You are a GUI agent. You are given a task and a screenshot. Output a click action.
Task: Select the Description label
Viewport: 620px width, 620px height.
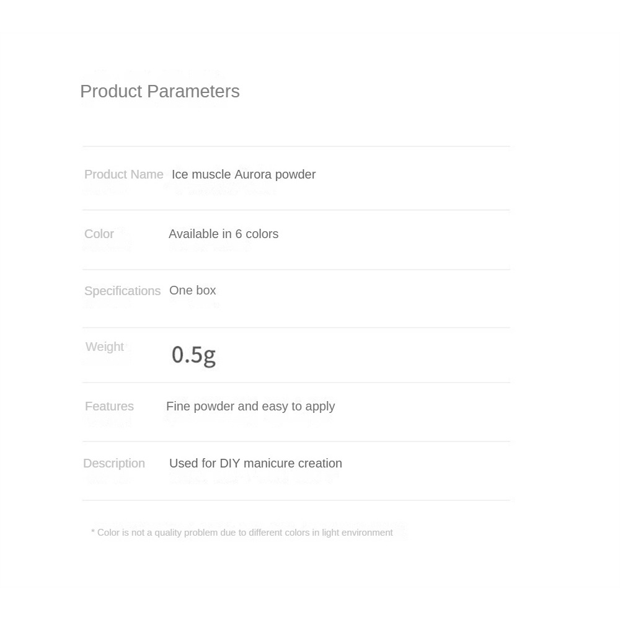113,464
